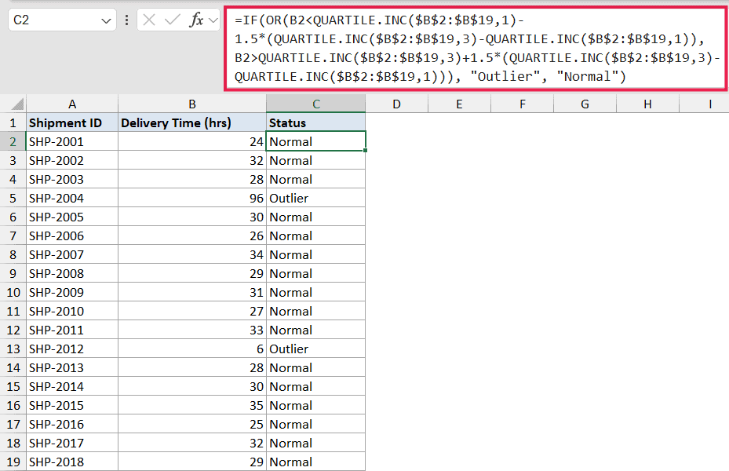
Task: Click the Enter checkmark formula icon
Action: tap(173, 20)
